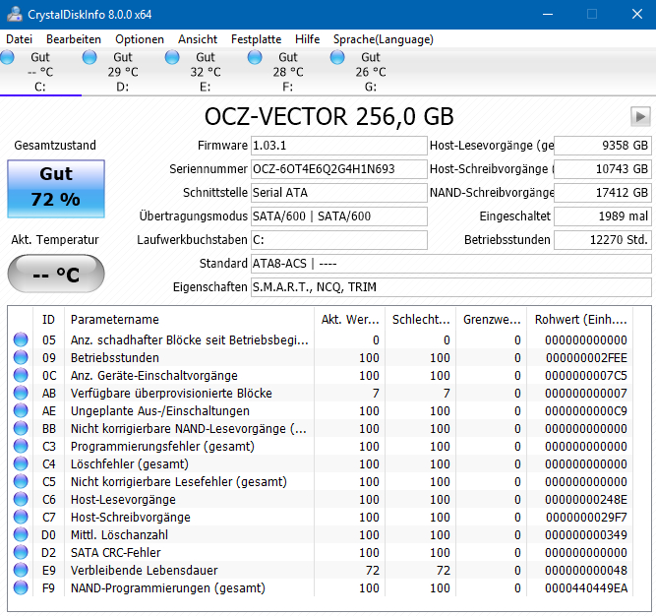The image size is (656, 616).
Task: Select the Löschfehler (gesamt) row text
Action: pyautogui.click(x=130, y=464)
